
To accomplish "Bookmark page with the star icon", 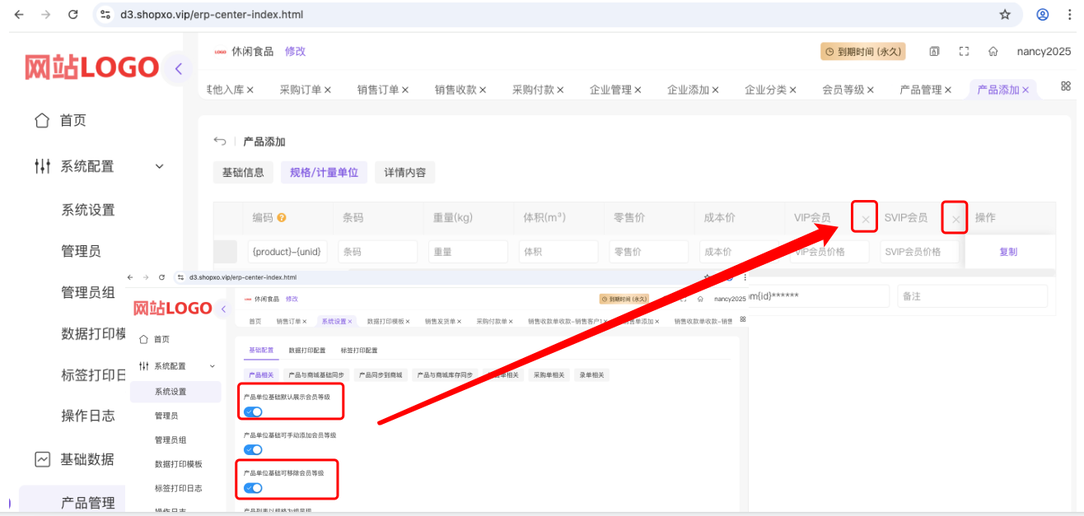I will click(x=1005, y=14).
